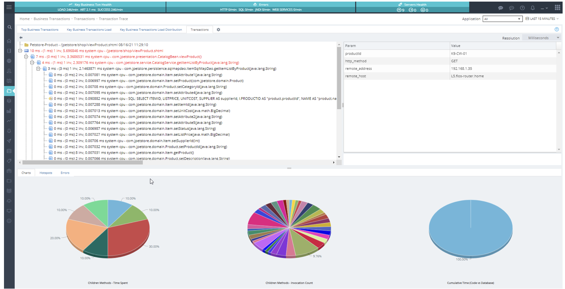The height and width of the screenshot is (289, 565).
Task: Click the search magnifier icon in sidebar
Action: pyautogui.click(x=9, y=27)
